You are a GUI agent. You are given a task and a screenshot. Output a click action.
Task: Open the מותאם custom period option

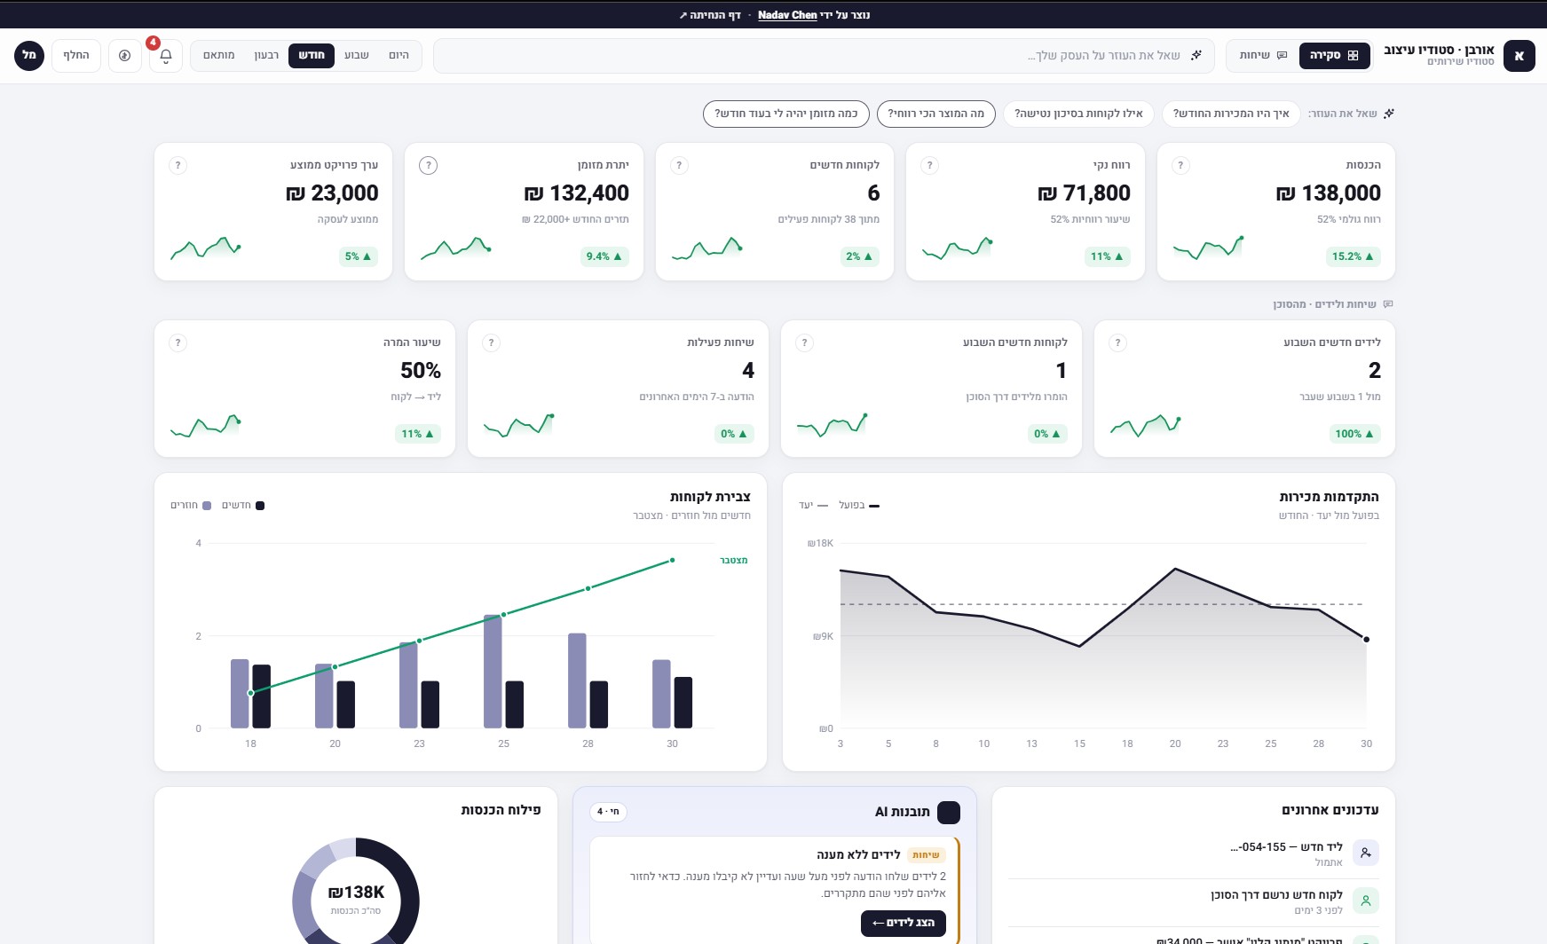(219, 56)
